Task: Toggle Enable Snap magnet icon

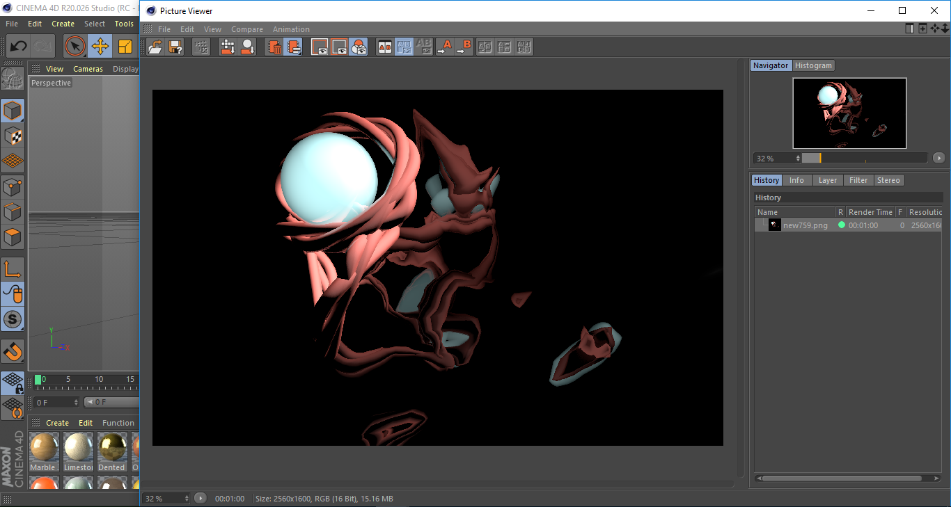Action: click(13, 352)
